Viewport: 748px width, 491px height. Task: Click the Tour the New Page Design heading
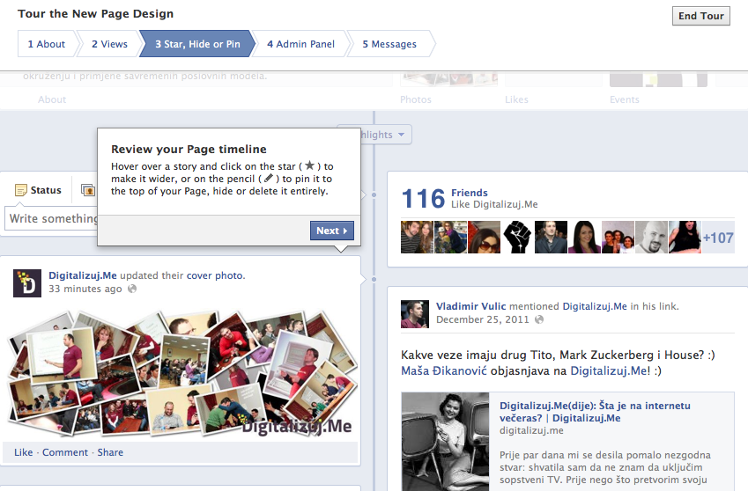click(x=96, y=13)
